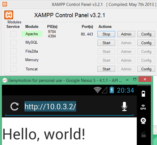The height and width of the screenshot is (145, 157).
Task: Tap the battery charging icon in the status bar
Action: click(x=112, y=90)
